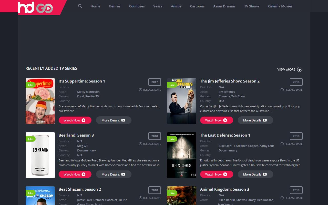Watch Beerland Season 3 now

(x=75, y=174)
